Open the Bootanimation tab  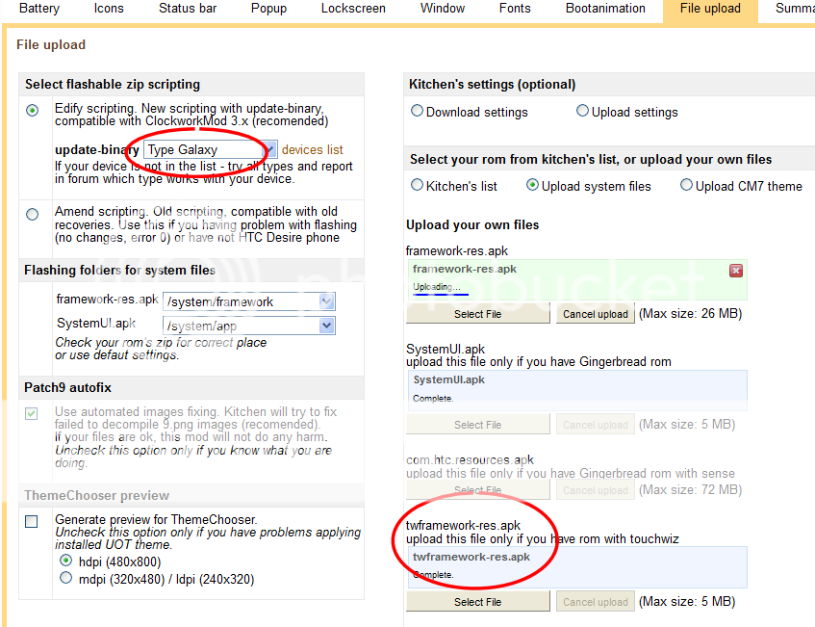point(604,9)
